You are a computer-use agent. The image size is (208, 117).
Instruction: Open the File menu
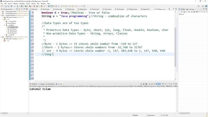click(2, 4)
